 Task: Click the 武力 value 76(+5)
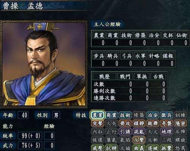point(30,145)
